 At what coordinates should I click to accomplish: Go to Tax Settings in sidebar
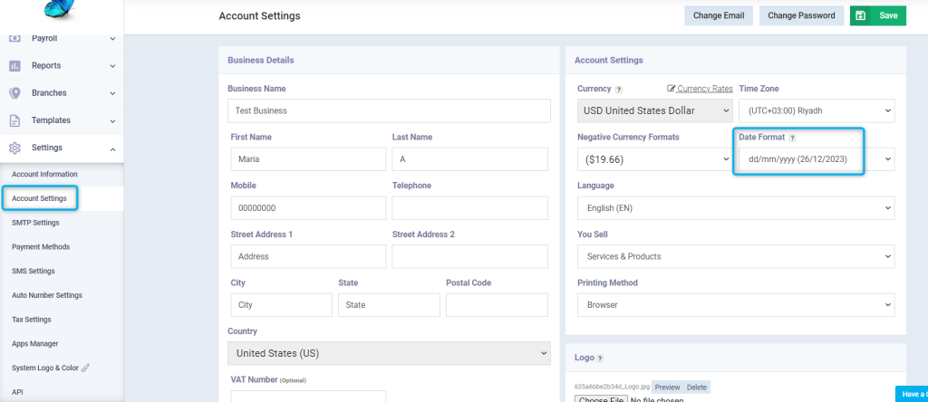(32, 320)
